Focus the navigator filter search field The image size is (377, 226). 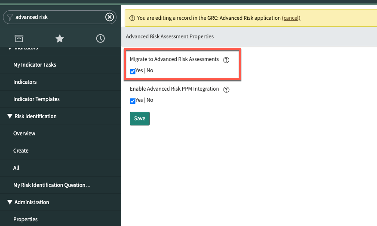pyautogui.click(x=59, y=17)
